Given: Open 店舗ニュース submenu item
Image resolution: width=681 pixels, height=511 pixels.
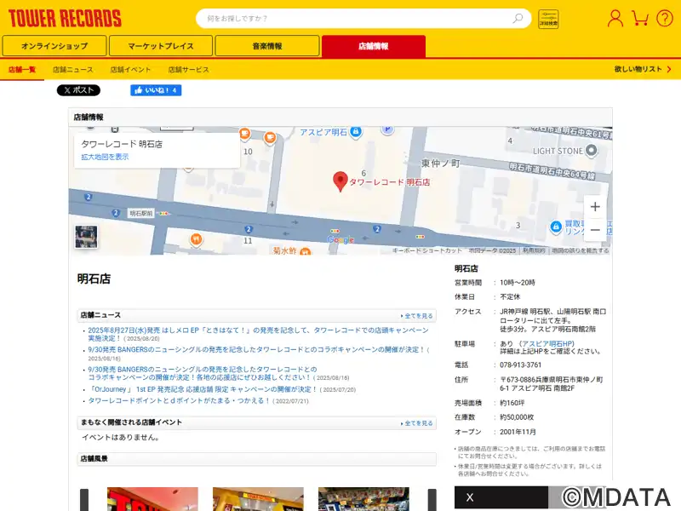Looking at the screenshot, I should pos(73,70).
